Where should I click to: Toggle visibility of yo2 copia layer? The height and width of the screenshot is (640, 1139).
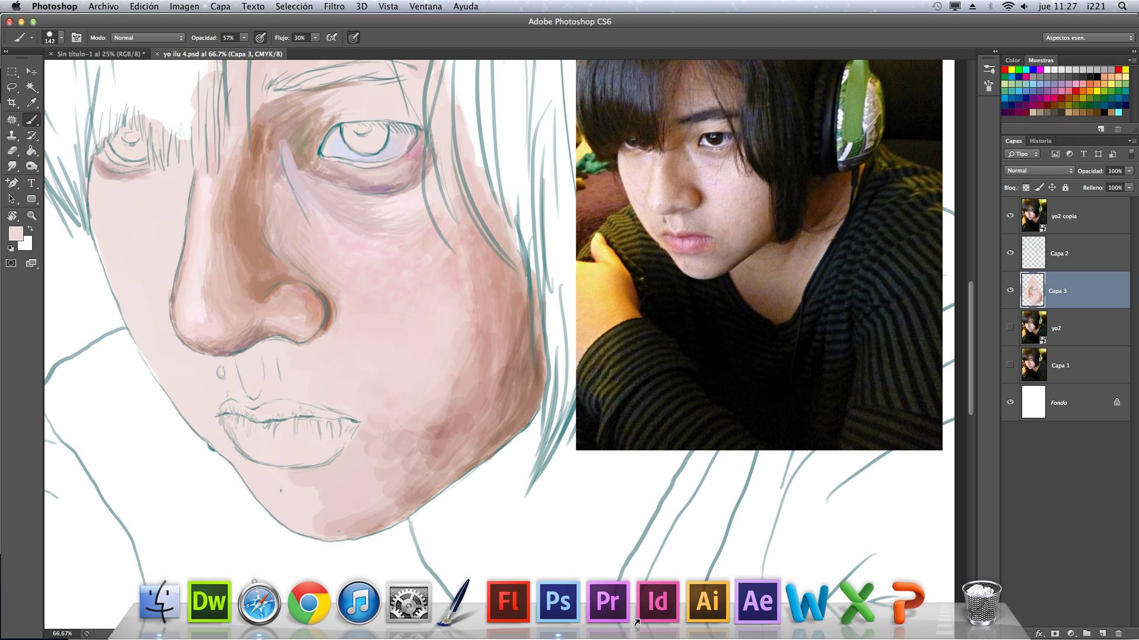point(1010,216)
